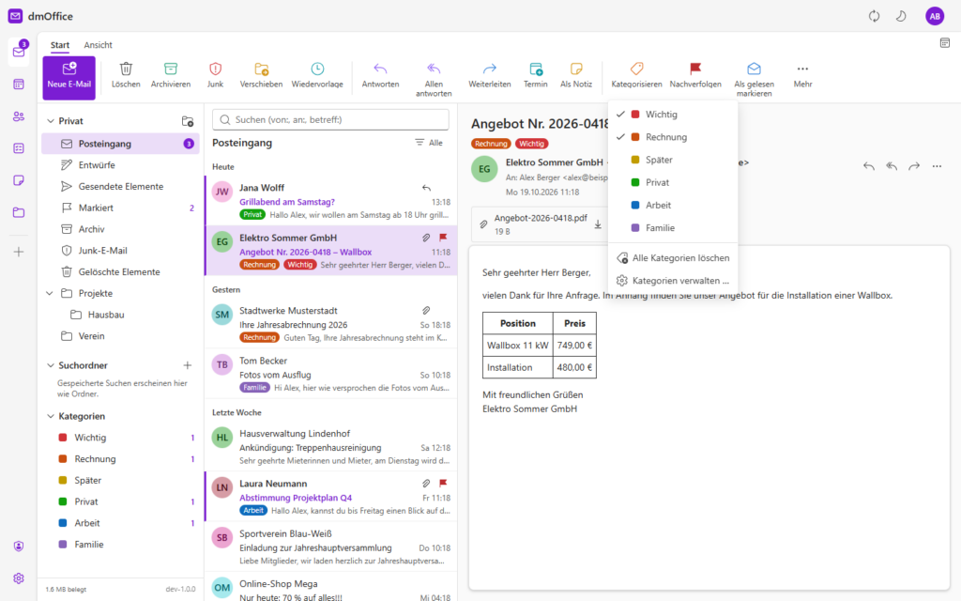Add a new Suchordner with plus
961x601 pixels.
click(x=188, y=365)
